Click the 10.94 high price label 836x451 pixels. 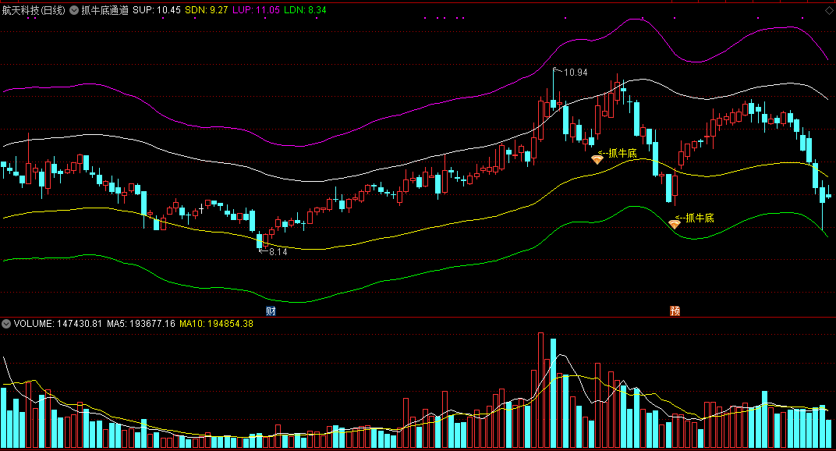[576, 73]
